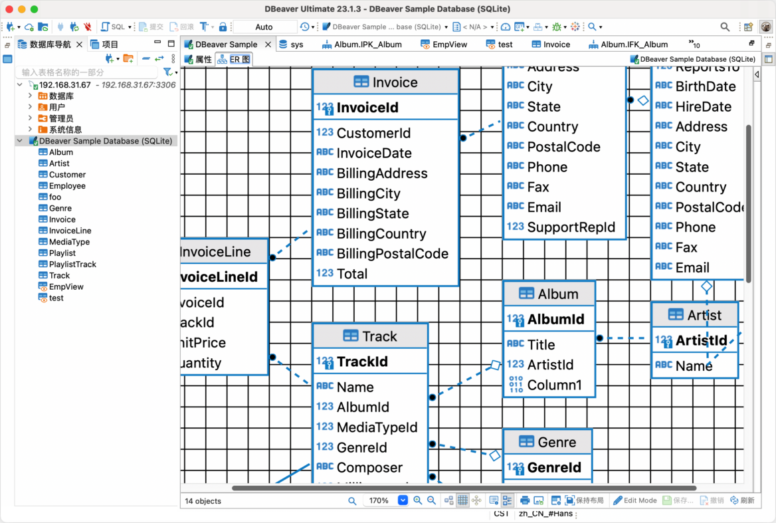Click link with editor arrows icon

point(159,59)
